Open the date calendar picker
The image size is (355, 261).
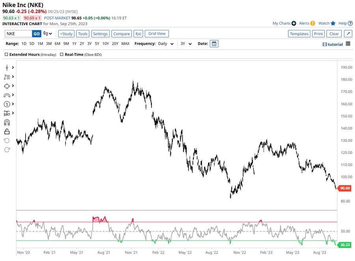pyautogui.click(x=214, y=44)
